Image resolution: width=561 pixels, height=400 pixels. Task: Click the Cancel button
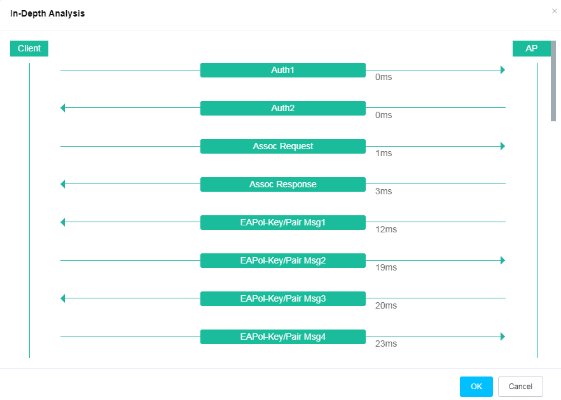pos(520,387)
